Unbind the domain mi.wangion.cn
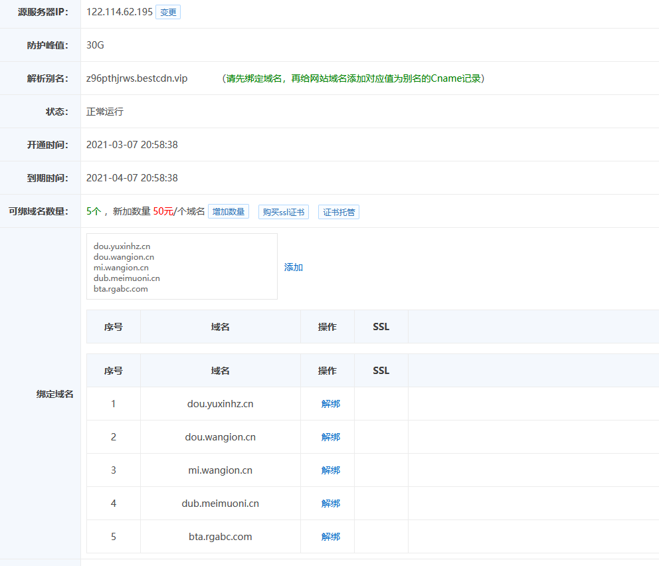 point(331,470)
